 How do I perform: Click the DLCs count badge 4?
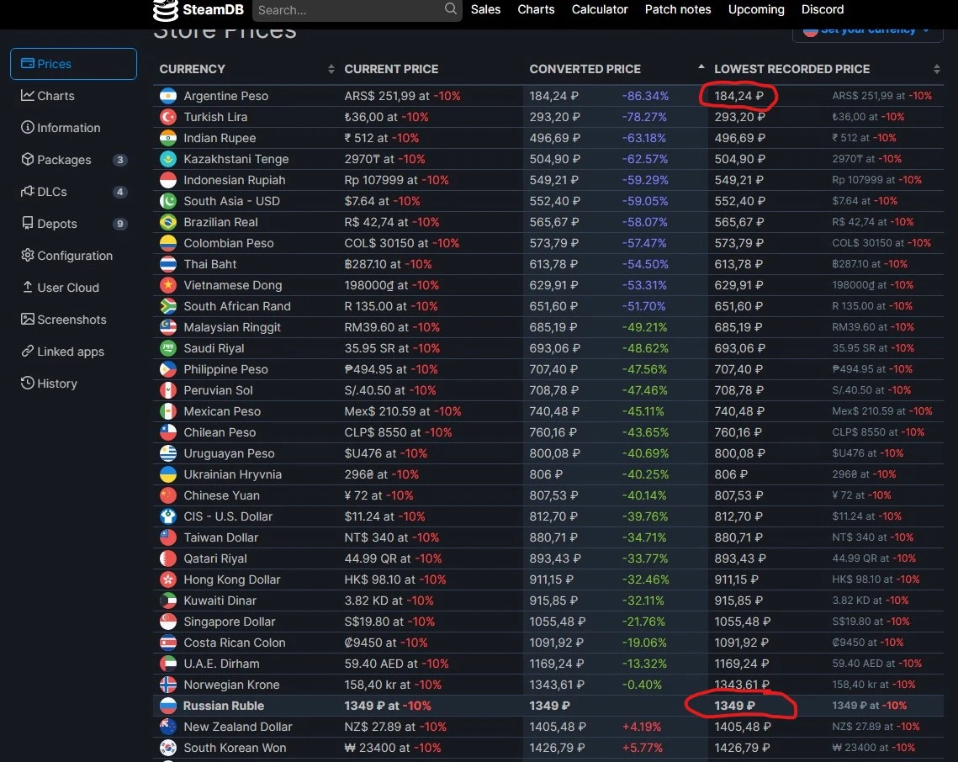click(x=119, y=192)
